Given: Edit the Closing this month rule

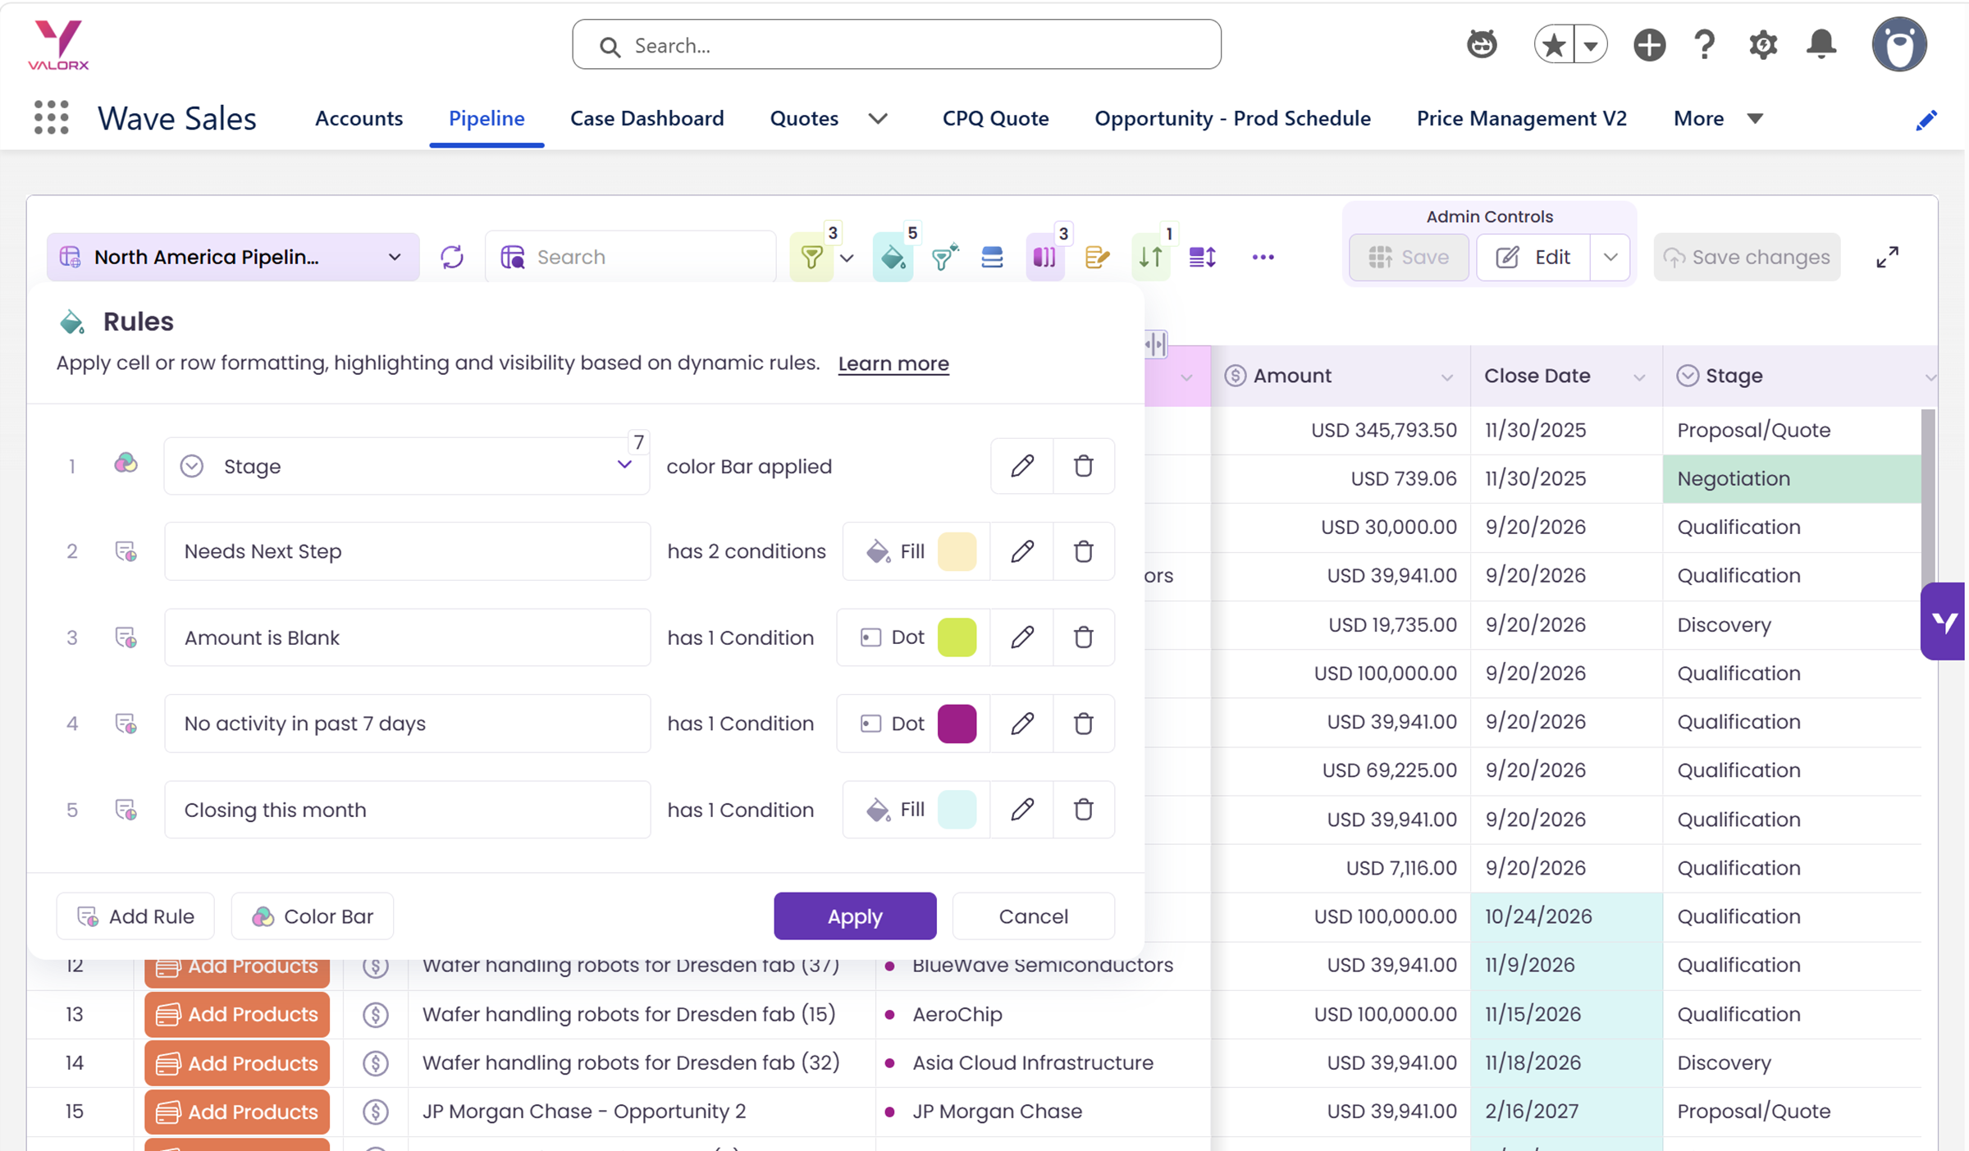Looking at the screenshot, I should click(x=1022, y=810).
